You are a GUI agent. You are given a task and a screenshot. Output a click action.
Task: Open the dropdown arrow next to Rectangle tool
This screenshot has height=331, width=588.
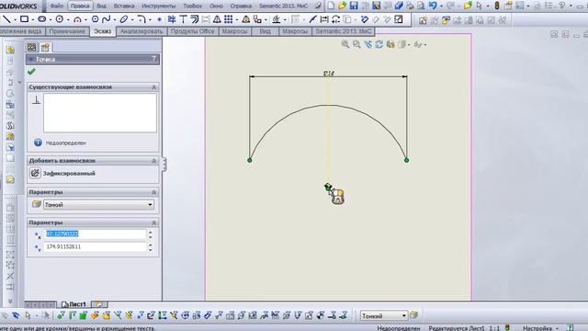[x=33, y=20]
